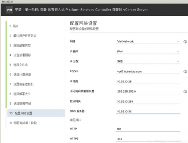The height and width of the screenshot is (143, 188).
Task: Open the IP 分配 静态 dropdown
Action: tap(148, 61)
